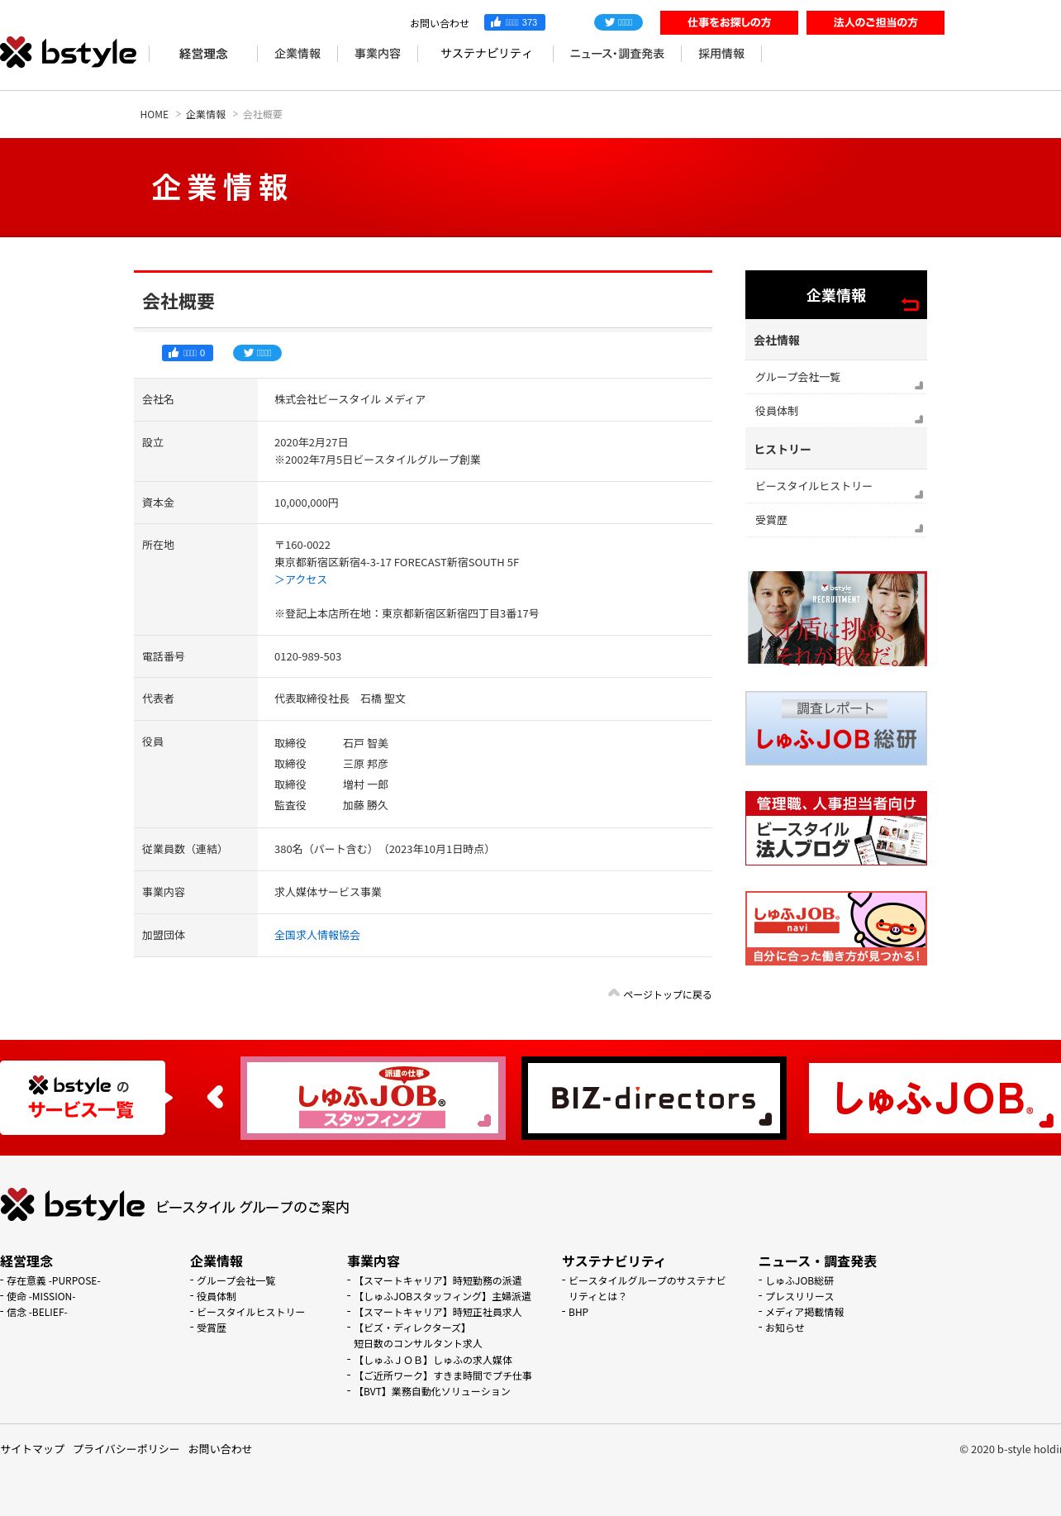Open the 事業内容 navigation item
The width and height of the screenshot is (1061, 1516).
[x=378, y=54]
